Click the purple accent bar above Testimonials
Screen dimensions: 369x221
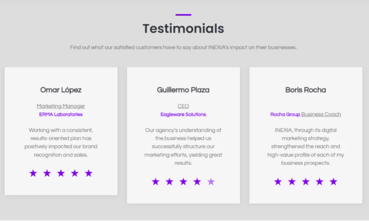(183, 15)
